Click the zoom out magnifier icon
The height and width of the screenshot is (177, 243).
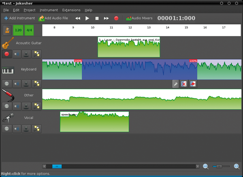coord(206,166)
